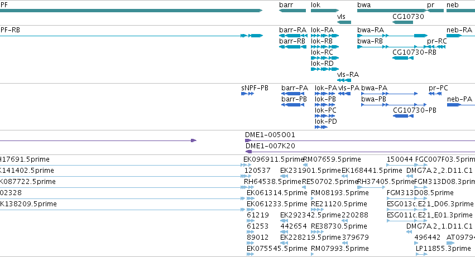This screenshot has height=257, width=475.
Task: Select the RH37405.5prime EST label
Action: tap(386, 182)
